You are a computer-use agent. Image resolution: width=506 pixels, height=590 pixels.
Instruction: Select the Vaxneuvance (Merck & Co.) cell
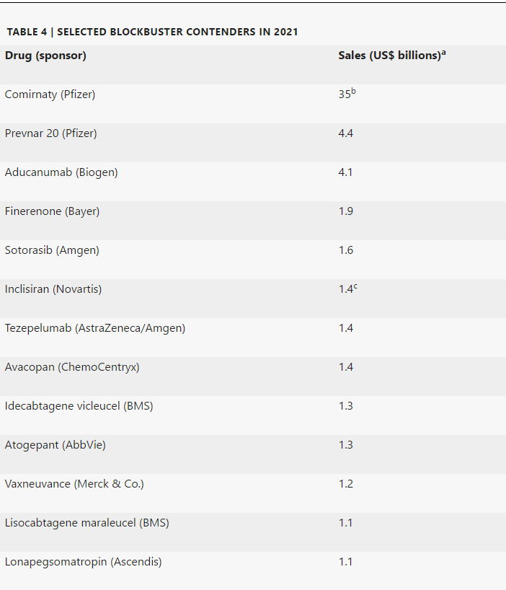[74, 484]
